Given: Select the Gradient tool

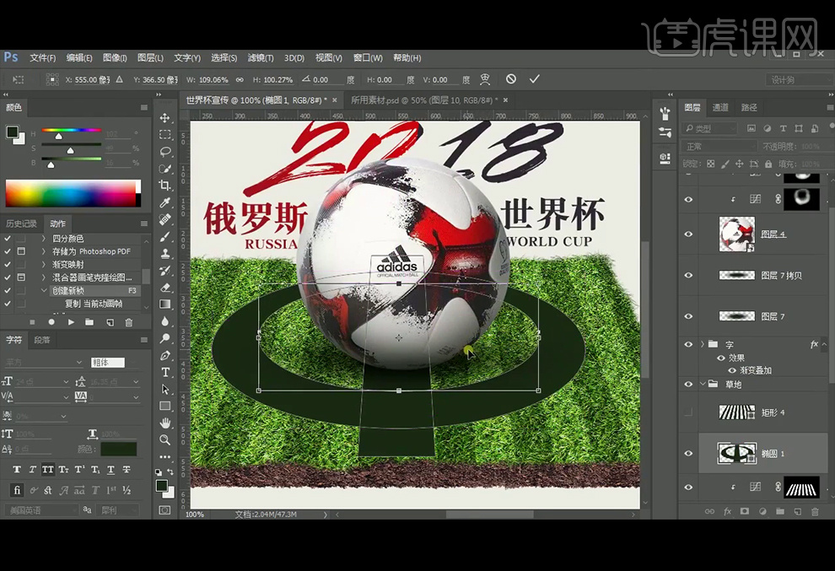Looking at the screenshot, I should (x=165, y=304).
